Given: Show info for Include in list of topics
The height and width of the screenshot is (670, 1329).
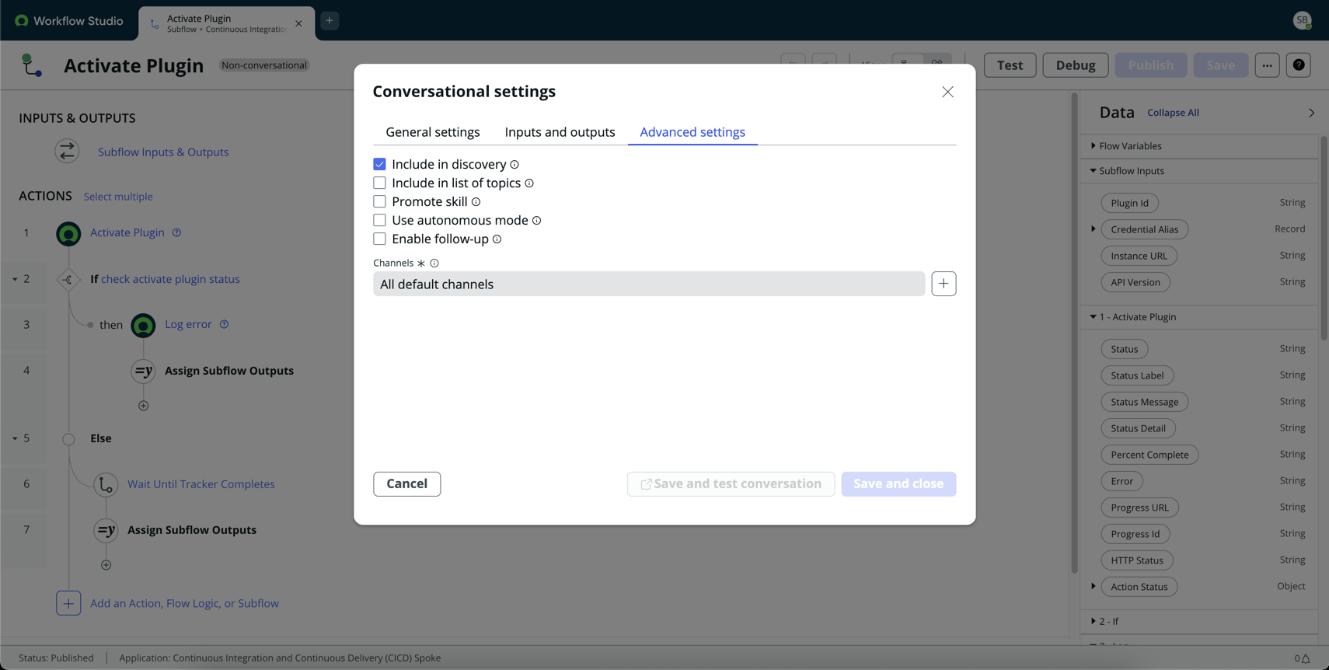Looking at the screenshot, I should click(529, 183).
